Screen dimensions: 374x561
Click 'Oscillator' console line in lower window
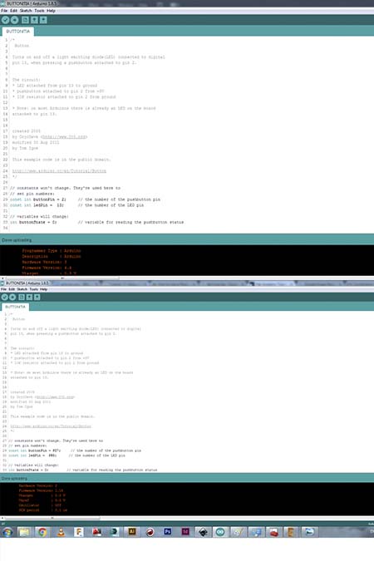coord(40,505)
